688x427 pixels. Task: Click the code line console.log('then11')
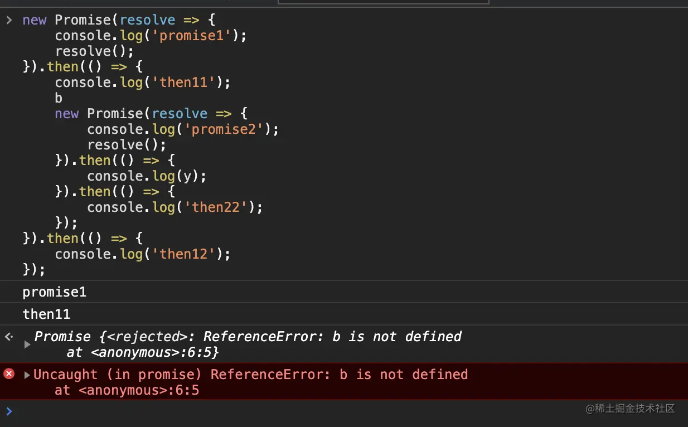tap(143, 83)
